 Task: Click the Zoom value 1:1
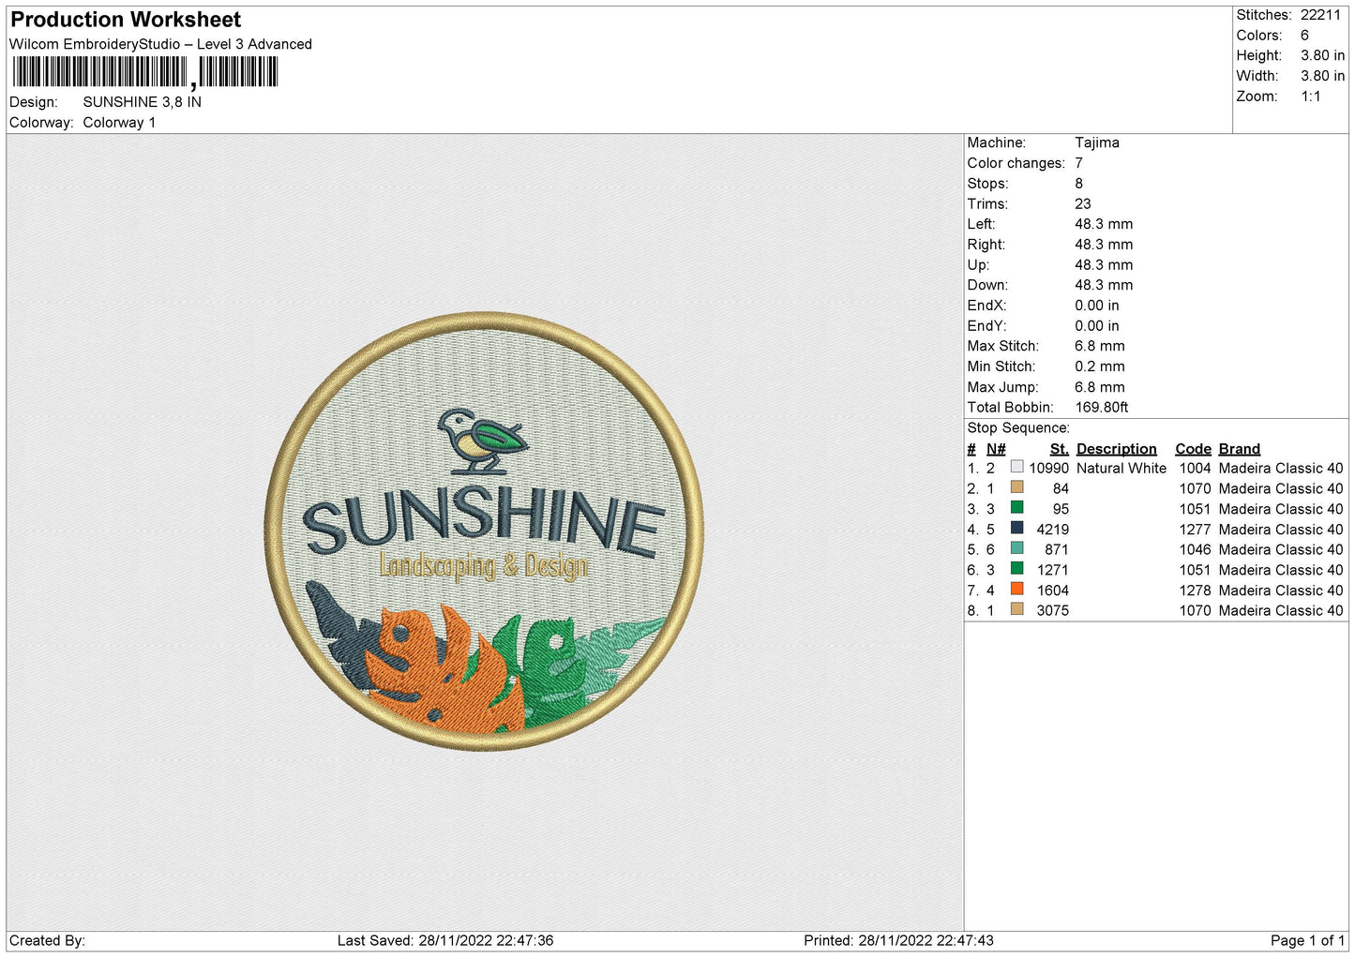(x=1310, y=97)
